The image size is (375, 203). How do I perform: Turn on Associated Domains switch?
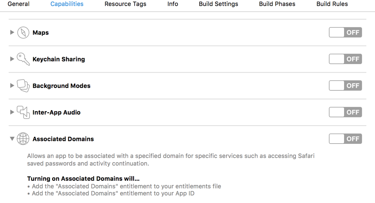coord(345,139)
